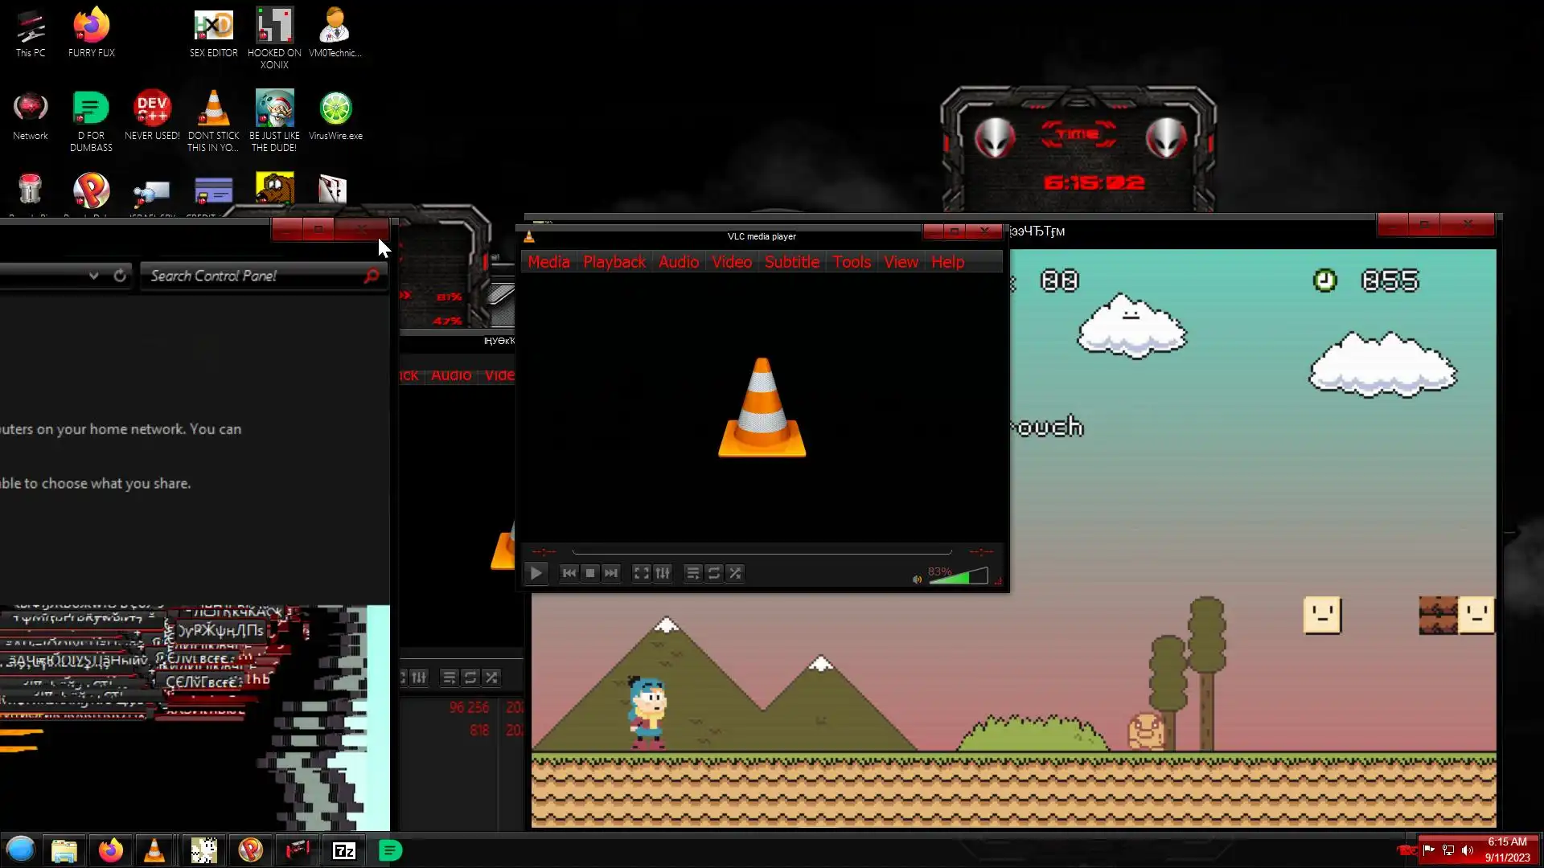
Task: Skip to next track in VLC
Action: click(x=611, y=573)
